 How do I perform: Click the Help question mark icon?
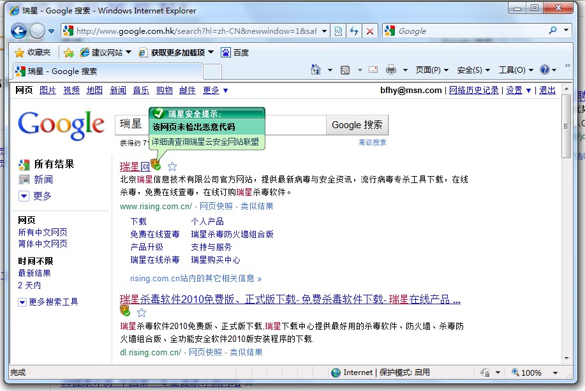545,70
